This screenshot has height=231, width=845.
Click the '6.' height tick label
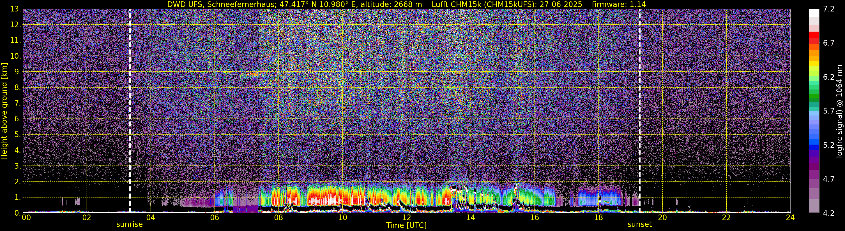coord(17,119)
